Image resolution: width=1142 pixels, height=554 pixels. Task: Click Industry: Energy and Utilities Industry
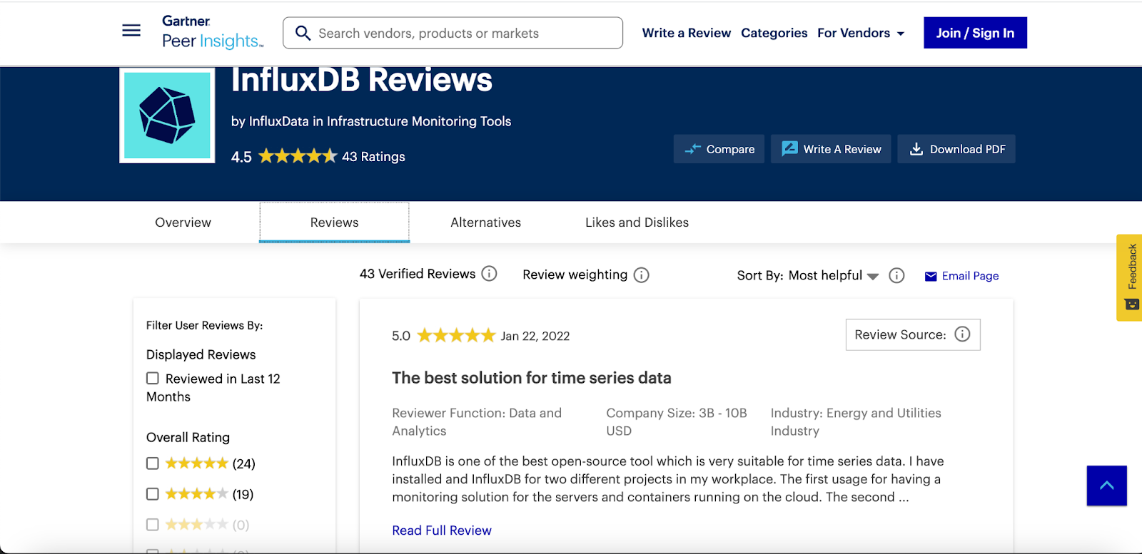pos(856,422)
